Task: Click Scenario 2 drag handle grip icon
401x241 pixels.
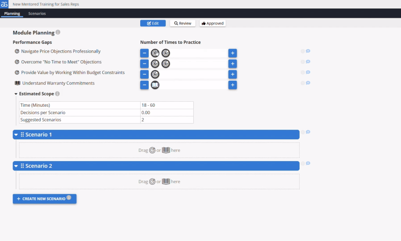Action: coord(22,166)
